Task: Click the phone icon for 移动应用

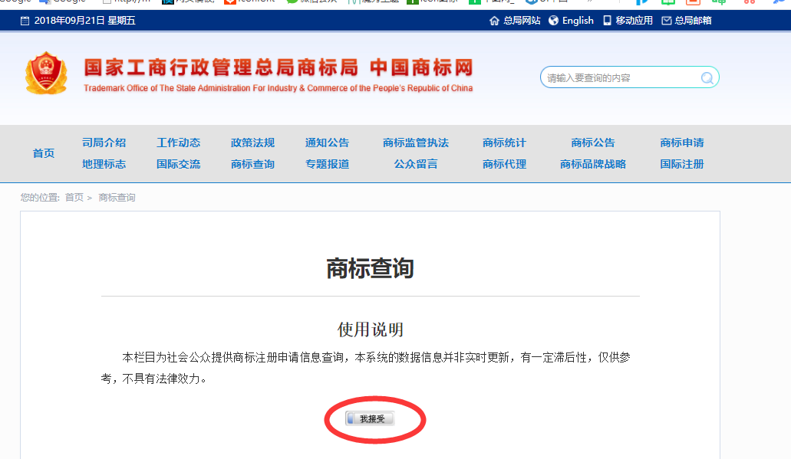Action: pyautogui.click(x=608, y=21)
